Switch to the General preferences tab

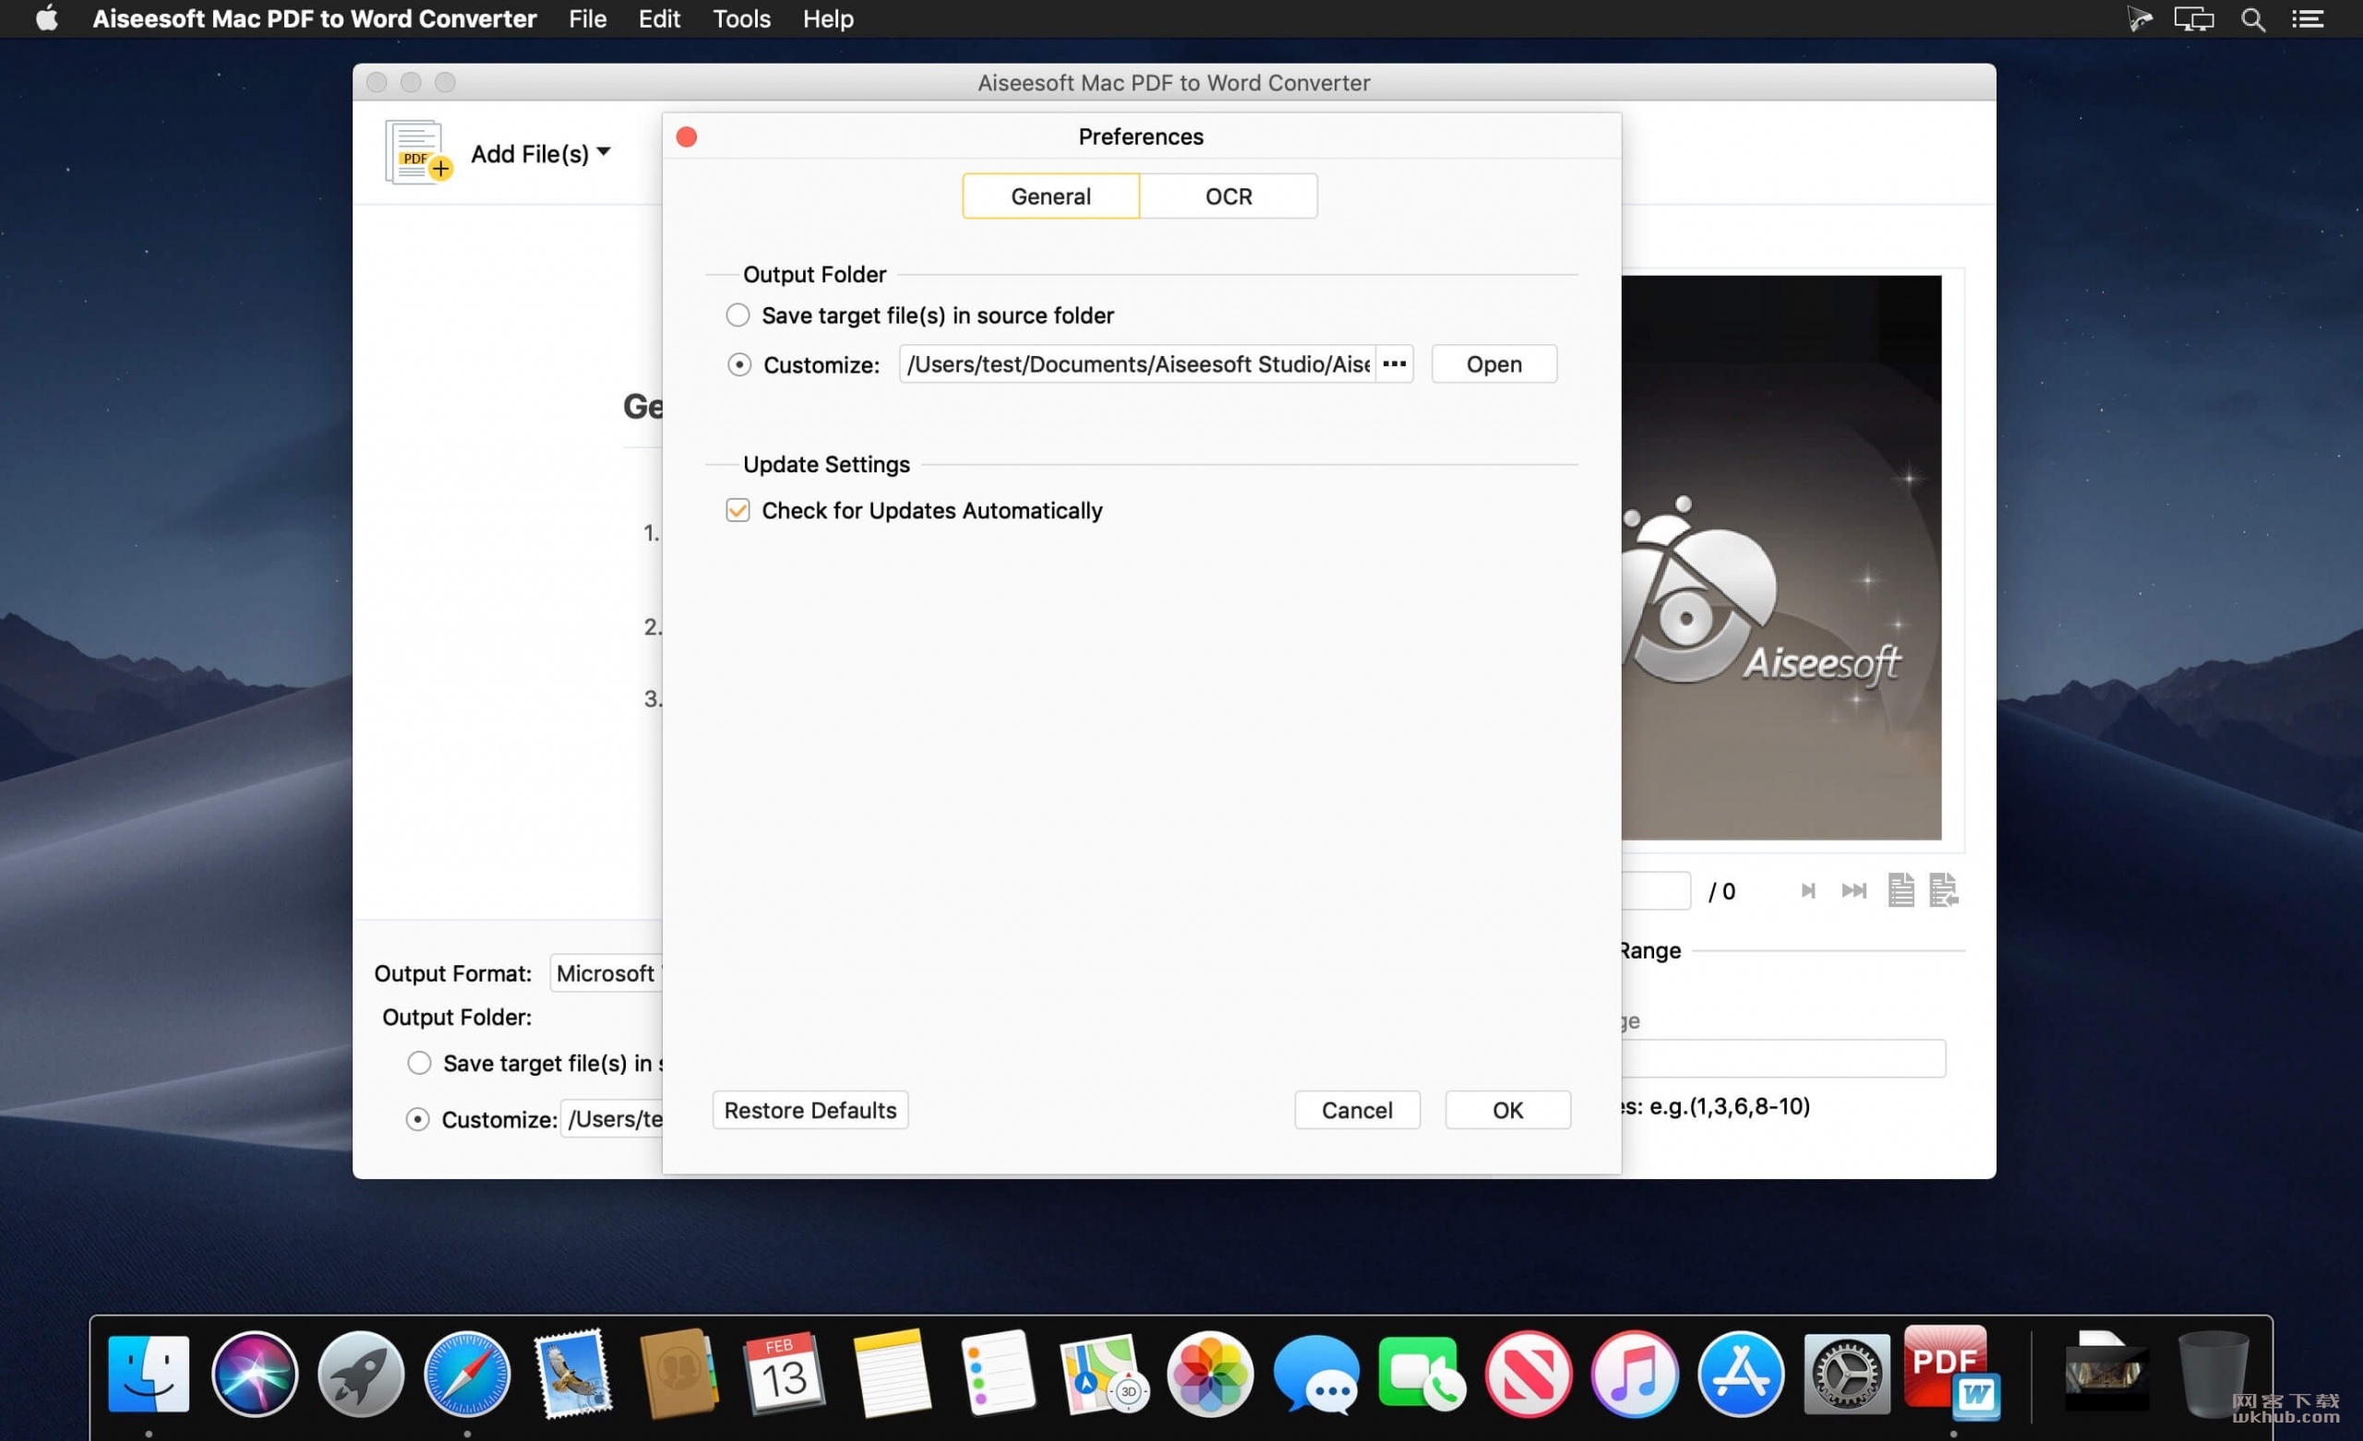click(x=1050, y=196)
